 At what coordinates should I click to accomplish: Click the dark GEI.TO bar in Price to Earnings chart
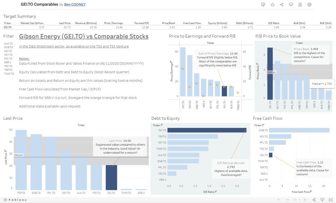pos(224,91)
